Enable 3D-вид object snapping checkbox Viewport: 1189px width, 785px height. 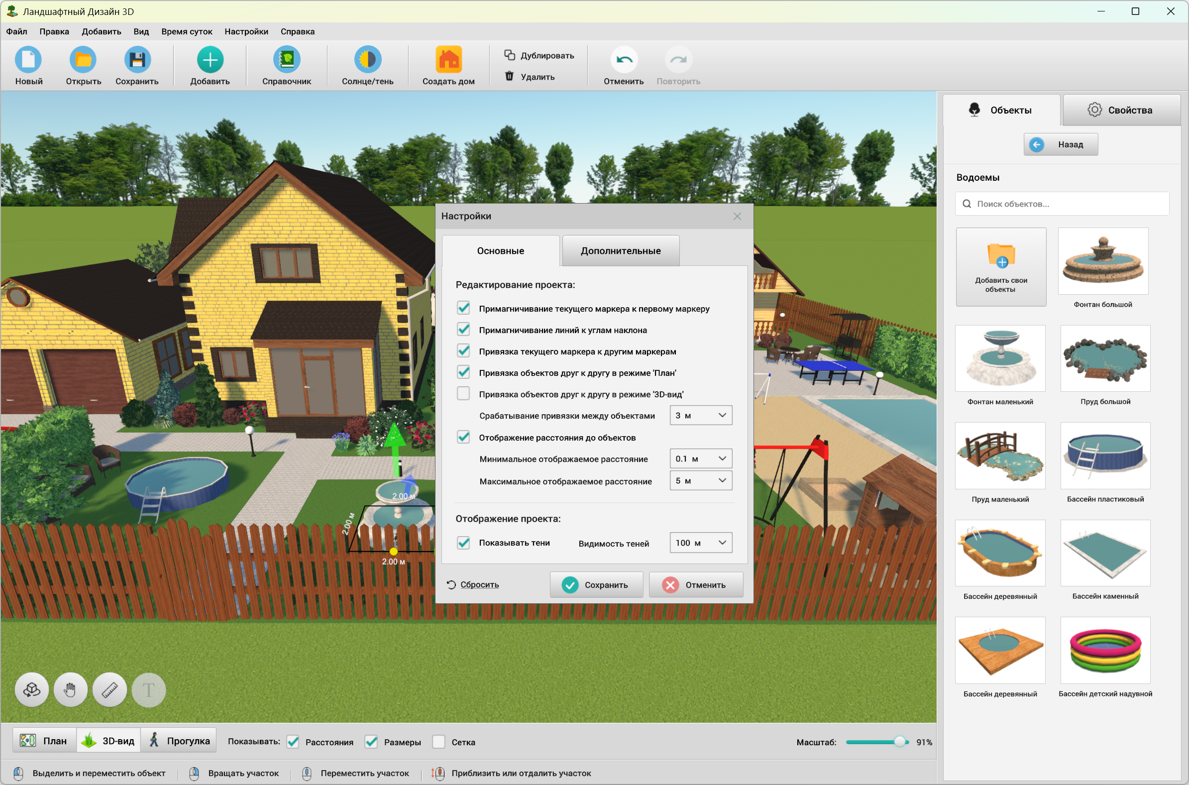pyautogui.click(x=463, y=394)
